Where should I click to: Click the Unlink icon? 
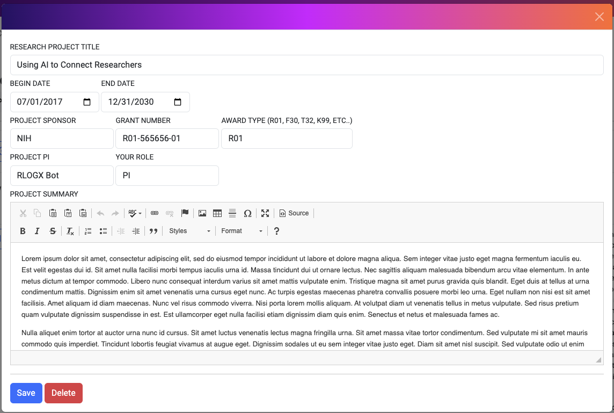click(x=170, y=213)
